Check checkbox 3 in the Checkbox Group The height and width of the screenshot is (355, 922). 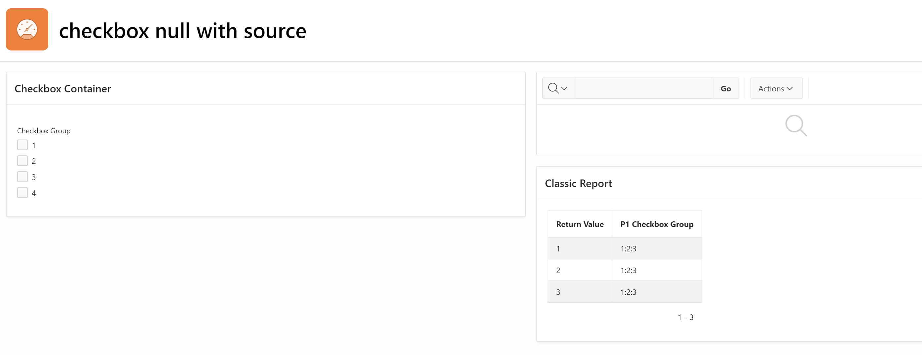pos(22,176)
